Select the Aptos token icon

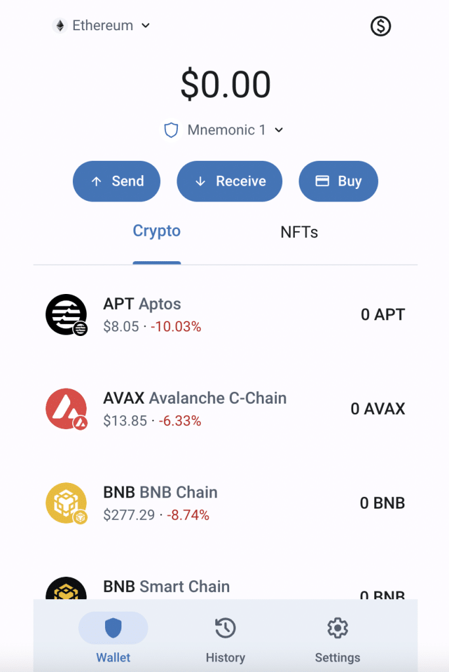pos(66,314)
